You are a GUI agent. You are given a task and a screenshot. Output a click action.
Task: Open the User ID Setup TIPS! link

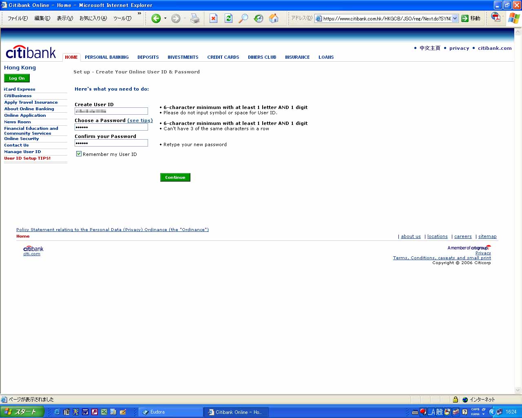pyautogui.click(x=27, y=158)
